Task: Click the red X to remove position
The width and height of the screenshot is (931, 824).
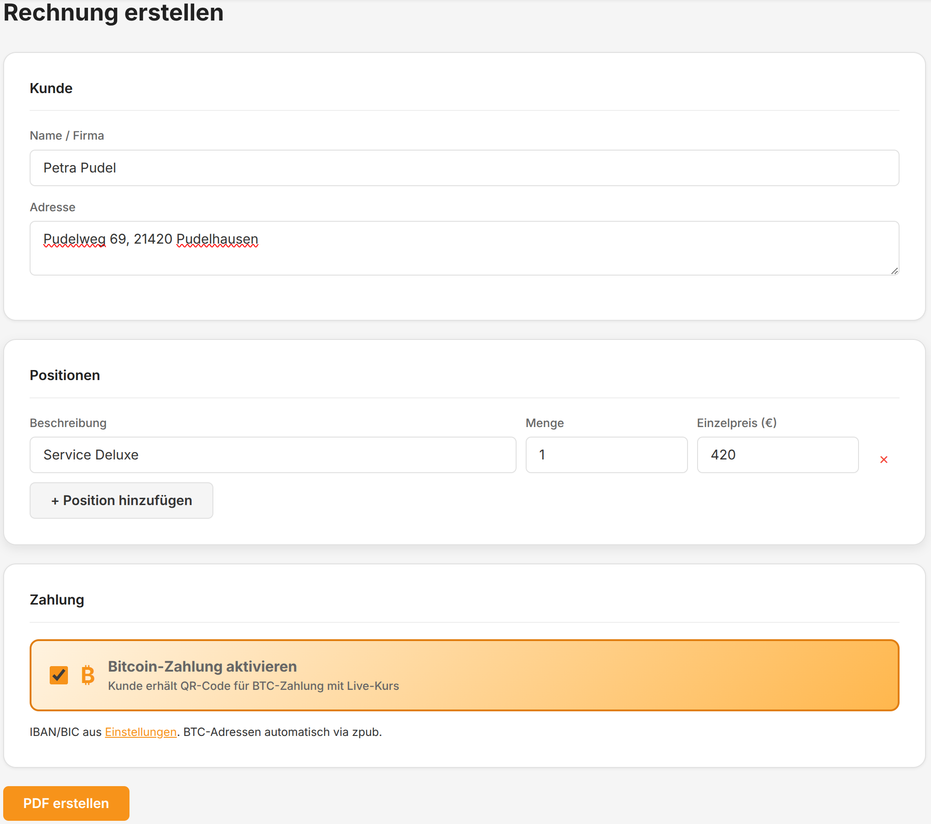Action: (x=883, y=459)
